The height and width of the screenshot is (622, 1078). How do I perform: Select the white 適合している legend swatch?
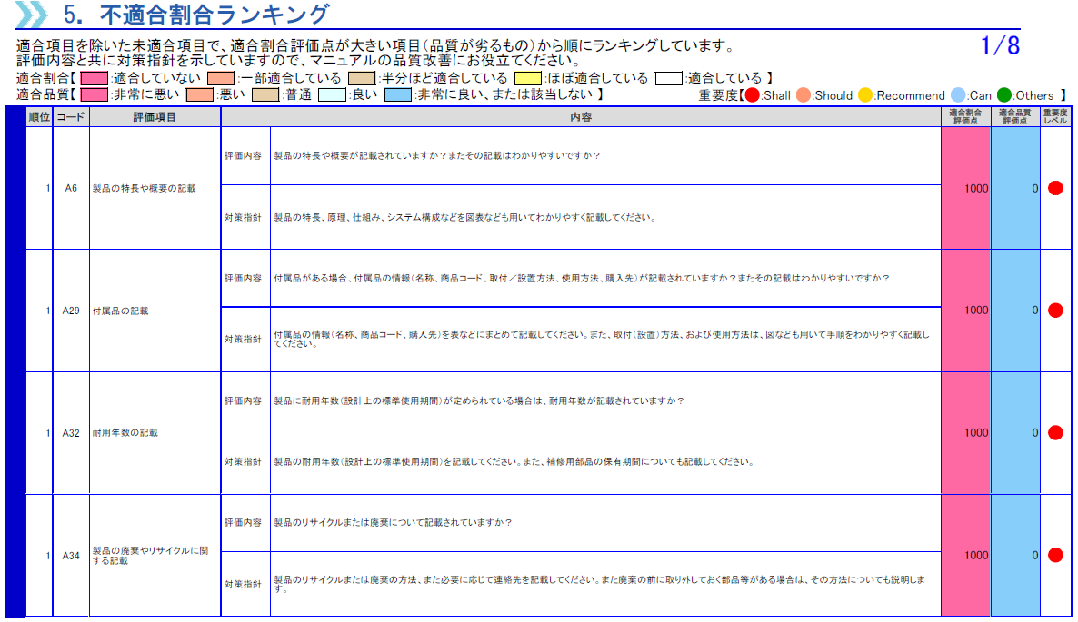669,78
